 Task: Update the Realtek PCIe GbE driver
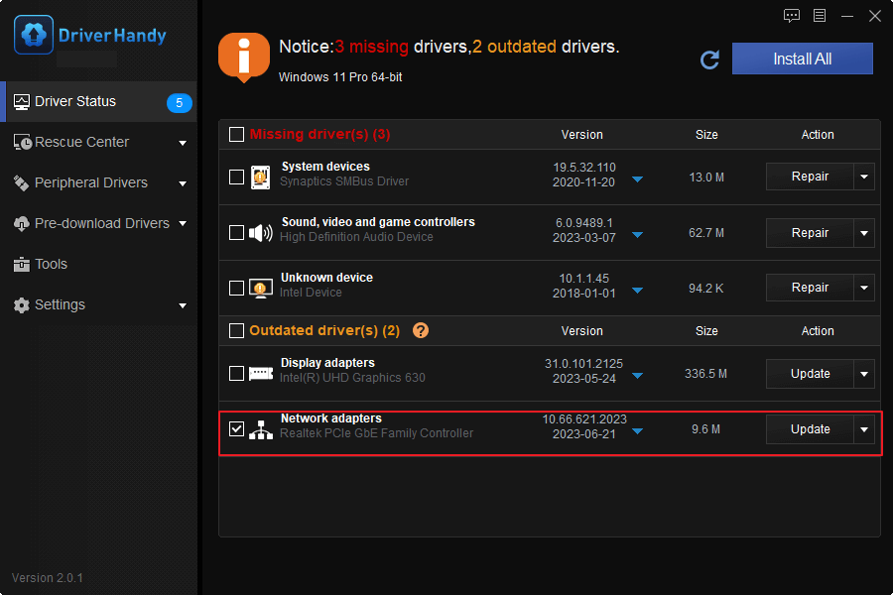tap(810, 429)
